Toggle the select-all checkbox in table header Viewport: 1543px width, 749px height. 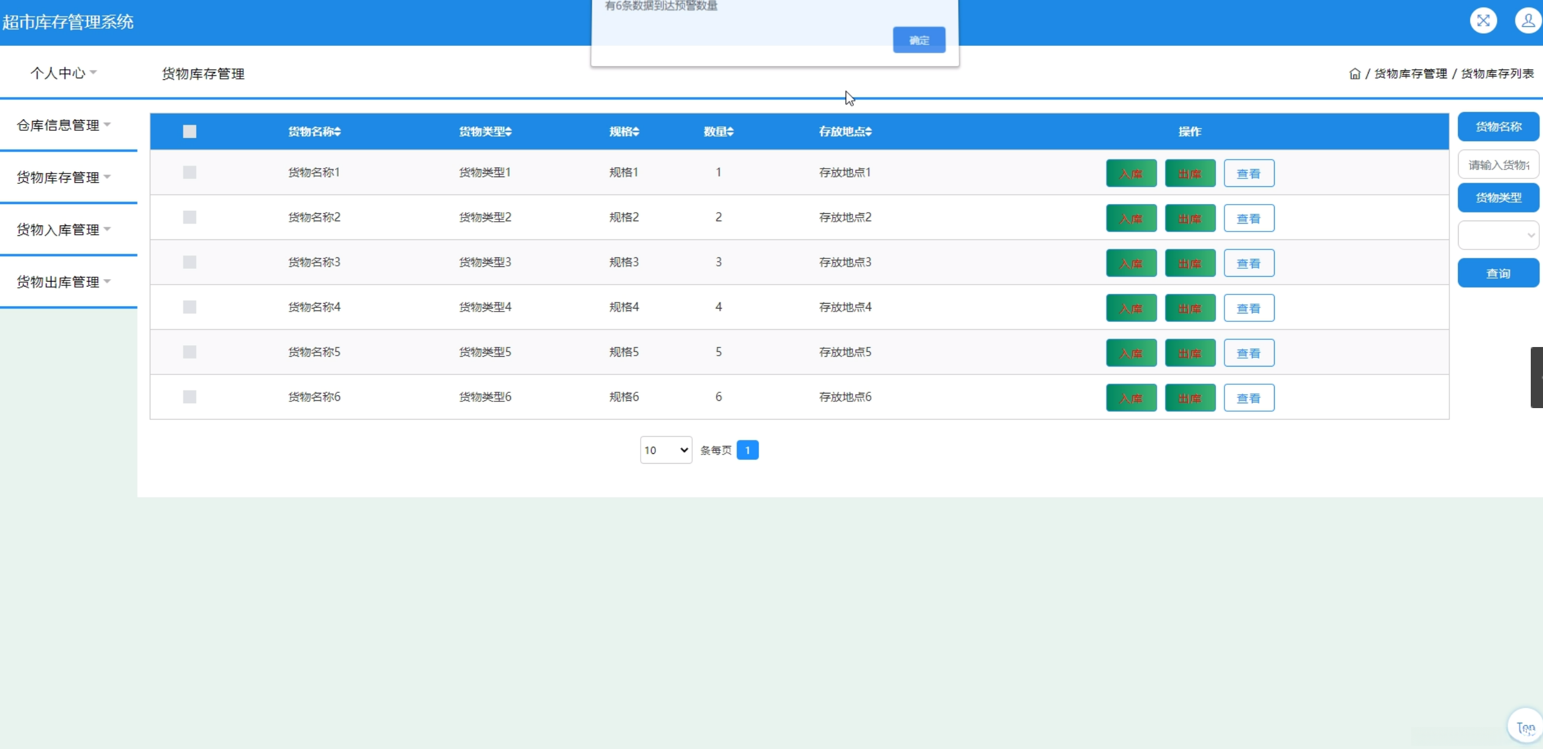(190, 131)
